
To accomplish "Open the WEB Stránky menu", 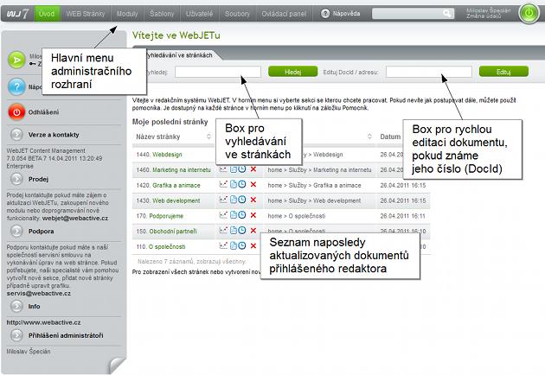I will pos(85,14).
